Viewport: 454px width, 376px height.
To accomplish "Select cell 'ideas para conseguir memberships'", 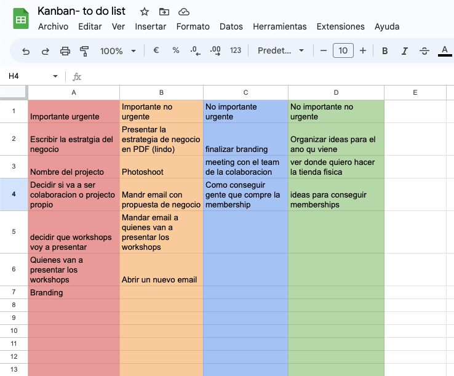I will click(x=336, y=194).
